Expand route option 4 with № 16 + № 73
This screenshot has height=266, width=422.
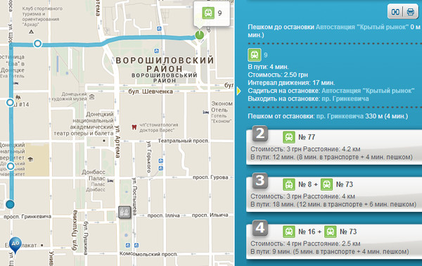[334, 241]
